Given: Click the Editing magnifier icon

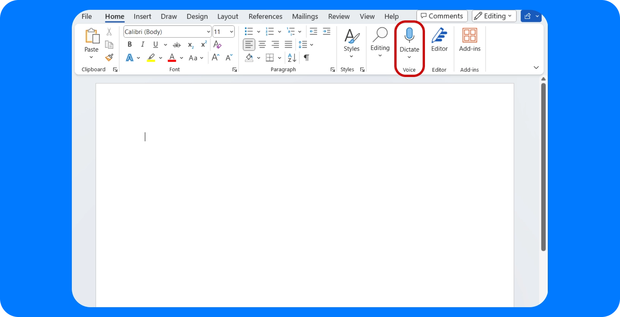Looking at the screenshot, I should pyautogui.click(x=380, y=35).
